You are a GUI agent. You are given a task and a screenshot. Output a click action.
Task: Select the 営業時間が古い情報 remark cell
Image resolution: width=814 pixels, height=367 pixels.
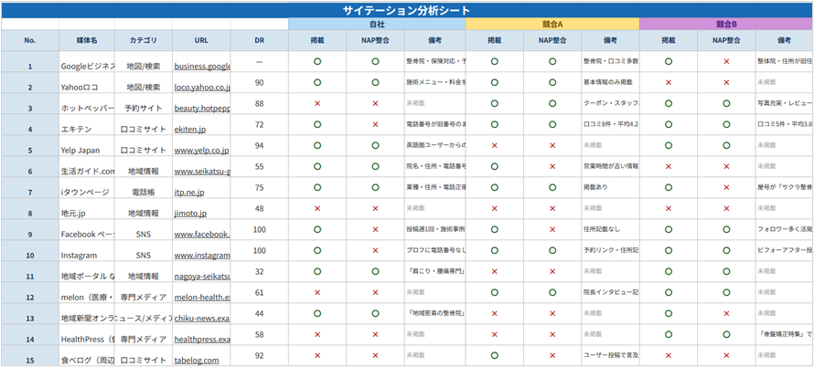click(x=611, y=166)
